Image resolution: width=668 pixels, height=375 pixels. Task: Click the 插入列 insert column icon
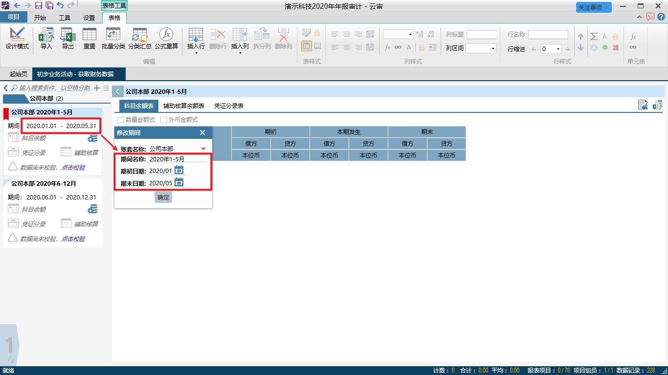pos(240,34)
